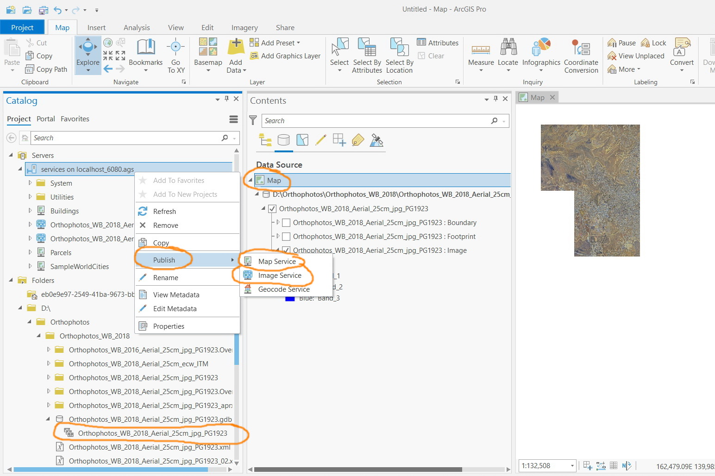Open the Infographics tool
Viewport: 715px width, 476px height.
tap(541, 55)
